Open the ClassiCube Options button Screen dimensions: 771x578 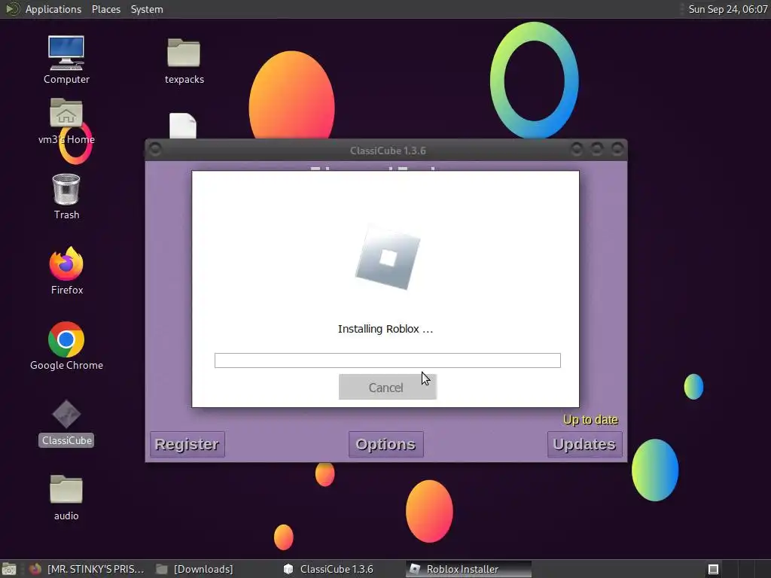[x=386, y=444]
